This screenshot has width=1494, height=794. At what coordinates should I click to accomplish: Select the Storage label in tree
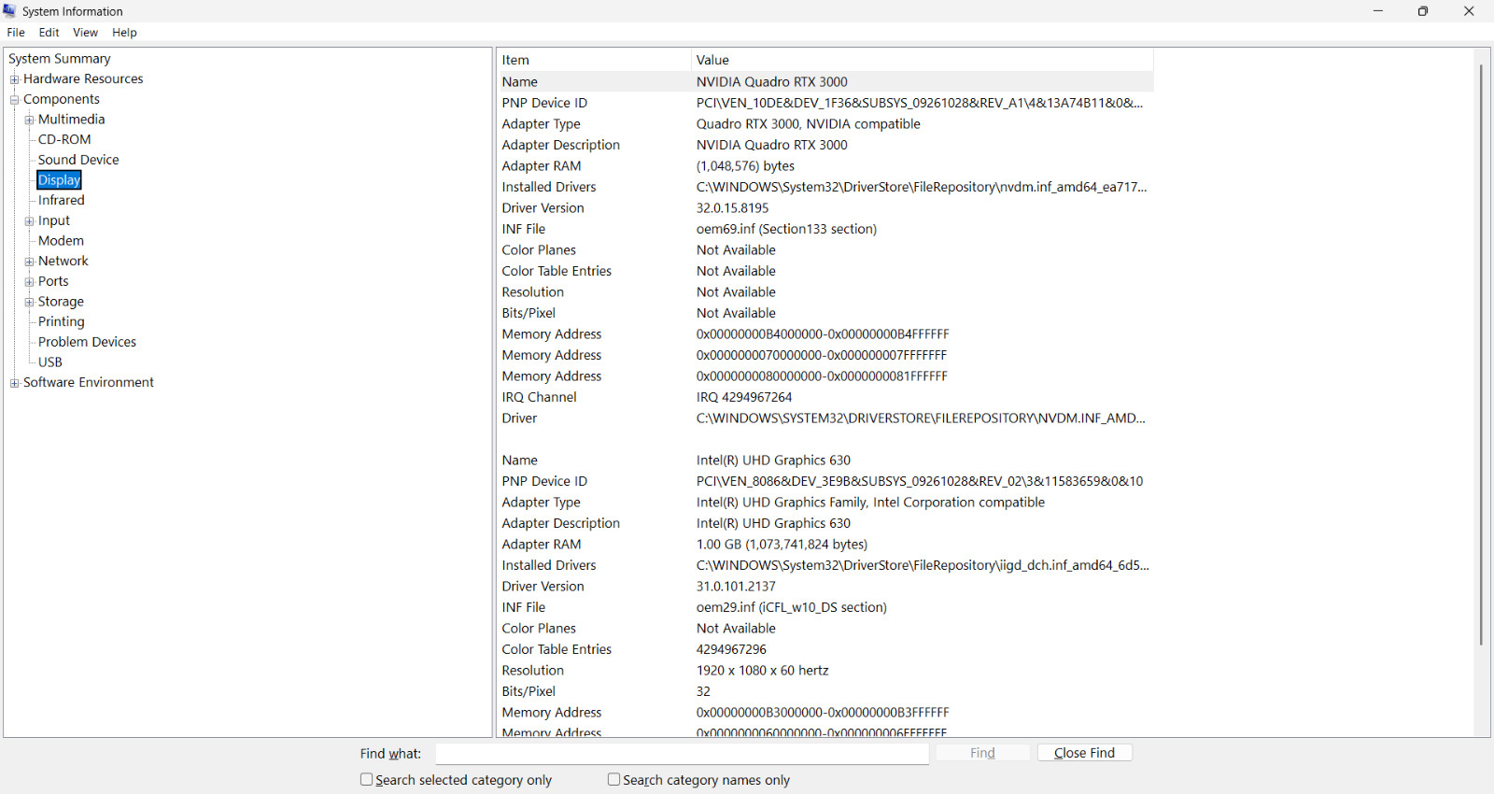61,302
